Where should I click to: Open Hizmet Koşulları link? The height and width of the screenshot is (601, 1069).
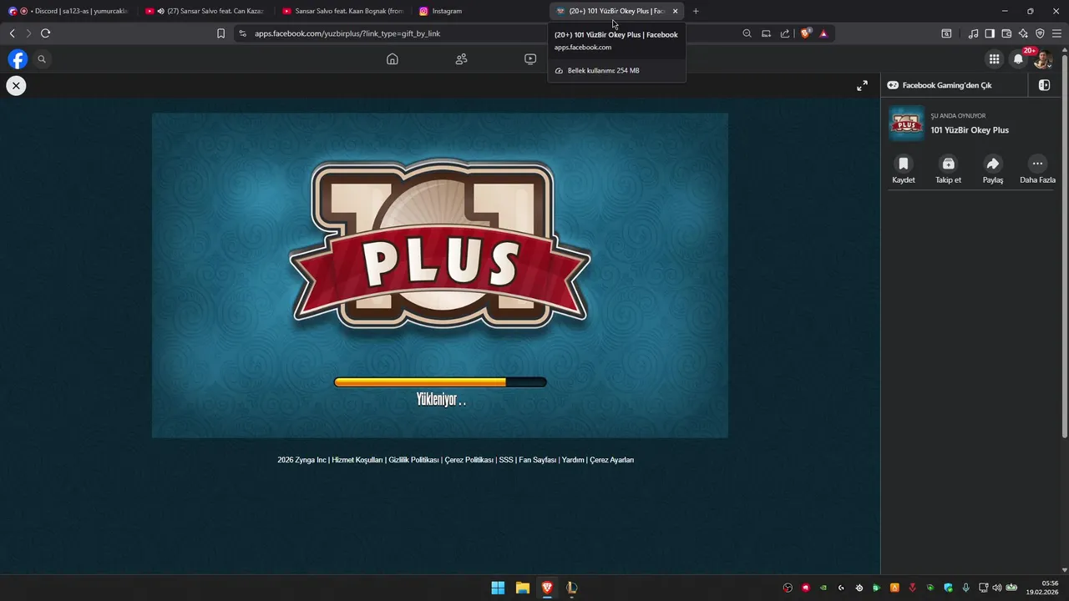[x=357, y=460]
